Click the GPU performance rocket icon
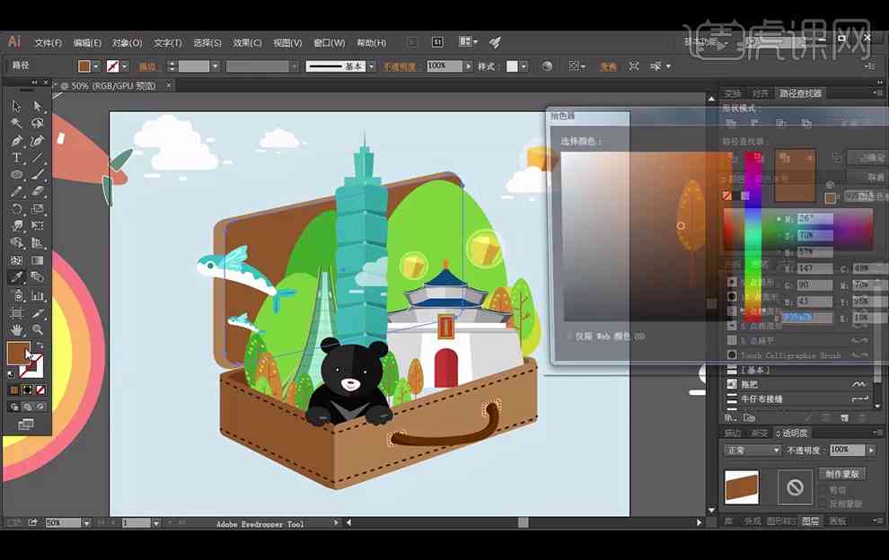 click(x=495, y=42)
